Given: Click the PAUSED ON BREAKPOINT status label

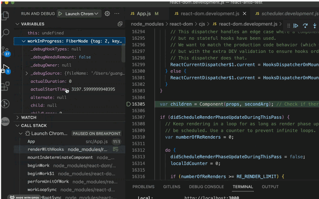Looking at the screenshot, I should click(x=96, y=134).
